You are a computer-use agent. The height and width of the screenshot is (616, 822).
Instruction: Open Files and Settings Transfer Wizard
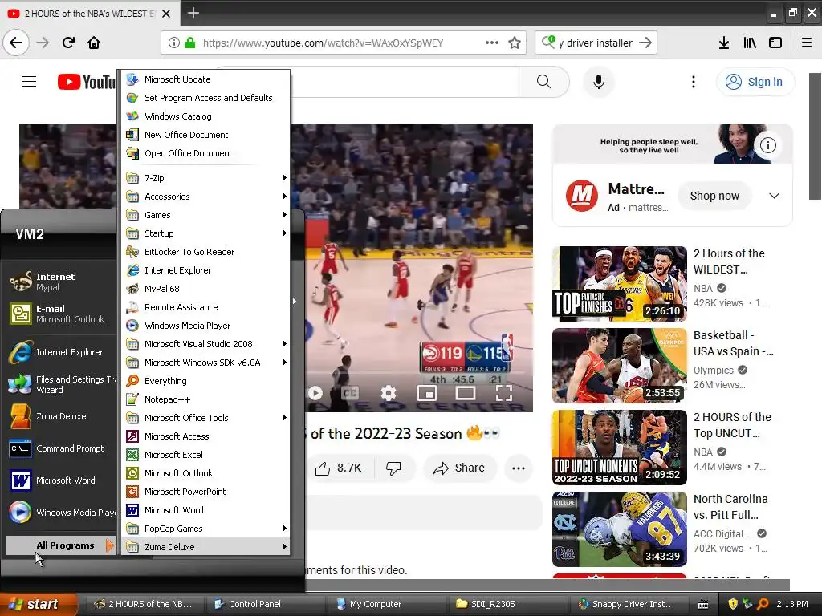tap(60, 384)
